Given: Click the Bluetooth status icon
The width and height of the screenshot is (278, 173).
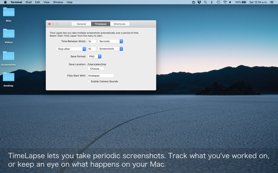Looking at the screenshot, I should coord(212,2).
